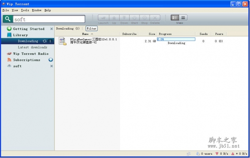The width and height of the screenshot is (250, 158).
Task: Move torrent Down in queue
Action: (124, 17)
